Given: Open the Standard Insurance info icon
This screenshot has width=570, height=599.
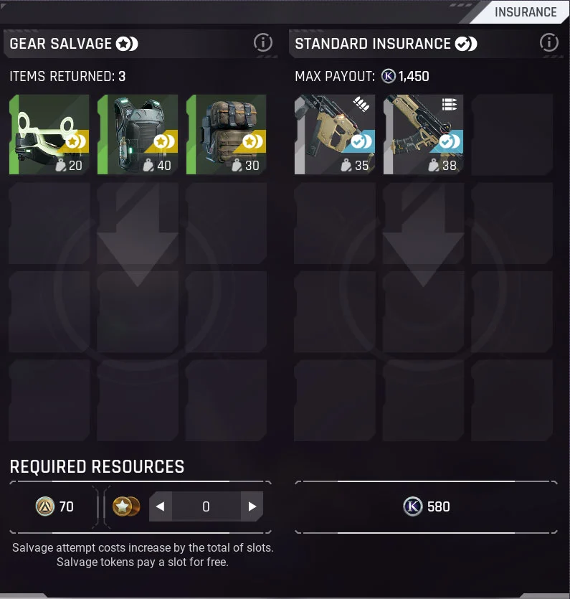Looking at the screenshot, I should click(x=549, y=42).
